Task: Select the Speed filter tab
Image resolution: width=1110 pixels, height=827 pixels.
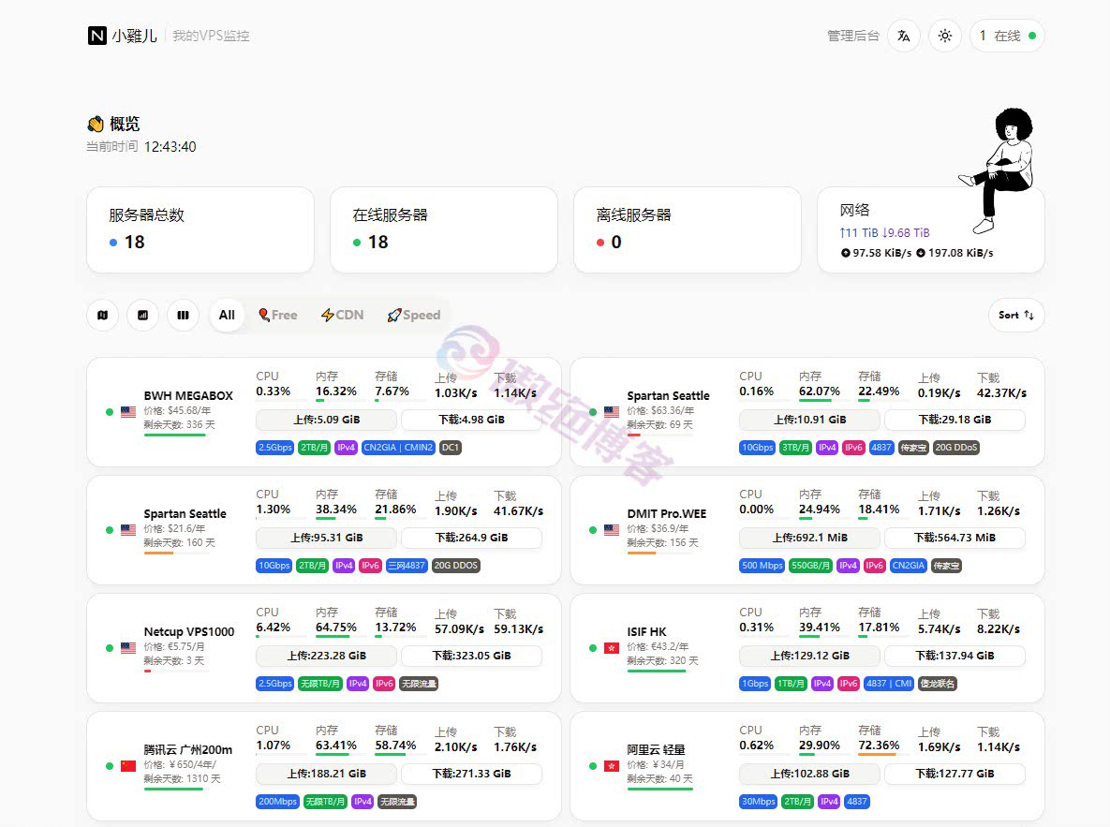Action: pos(413,315)
